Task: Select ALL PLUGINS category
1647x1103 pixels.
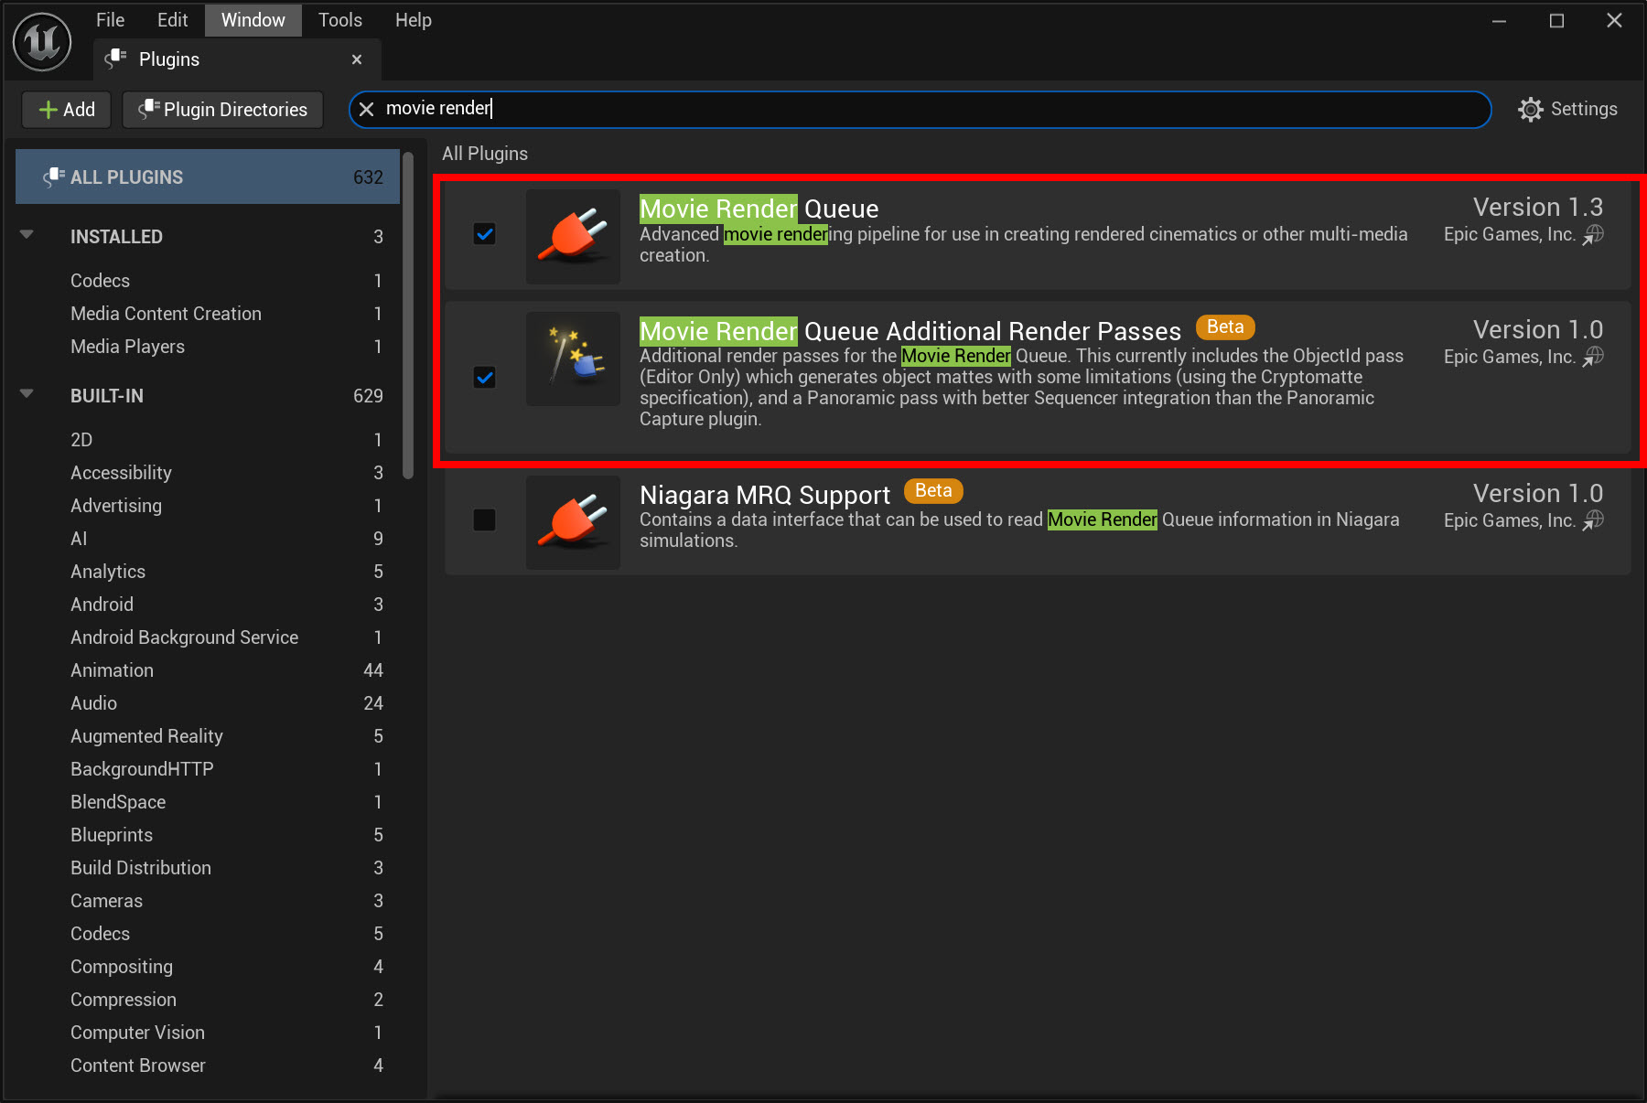Action: [x=208, y=177]
